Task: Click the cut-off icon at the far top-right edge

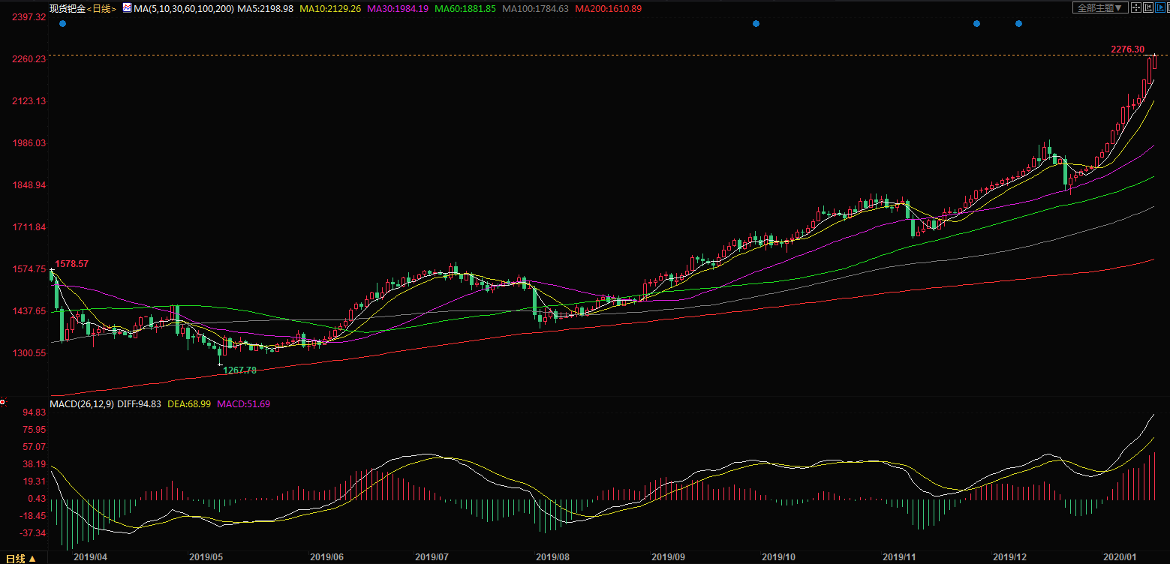Action: click(x=1168, y=7)
